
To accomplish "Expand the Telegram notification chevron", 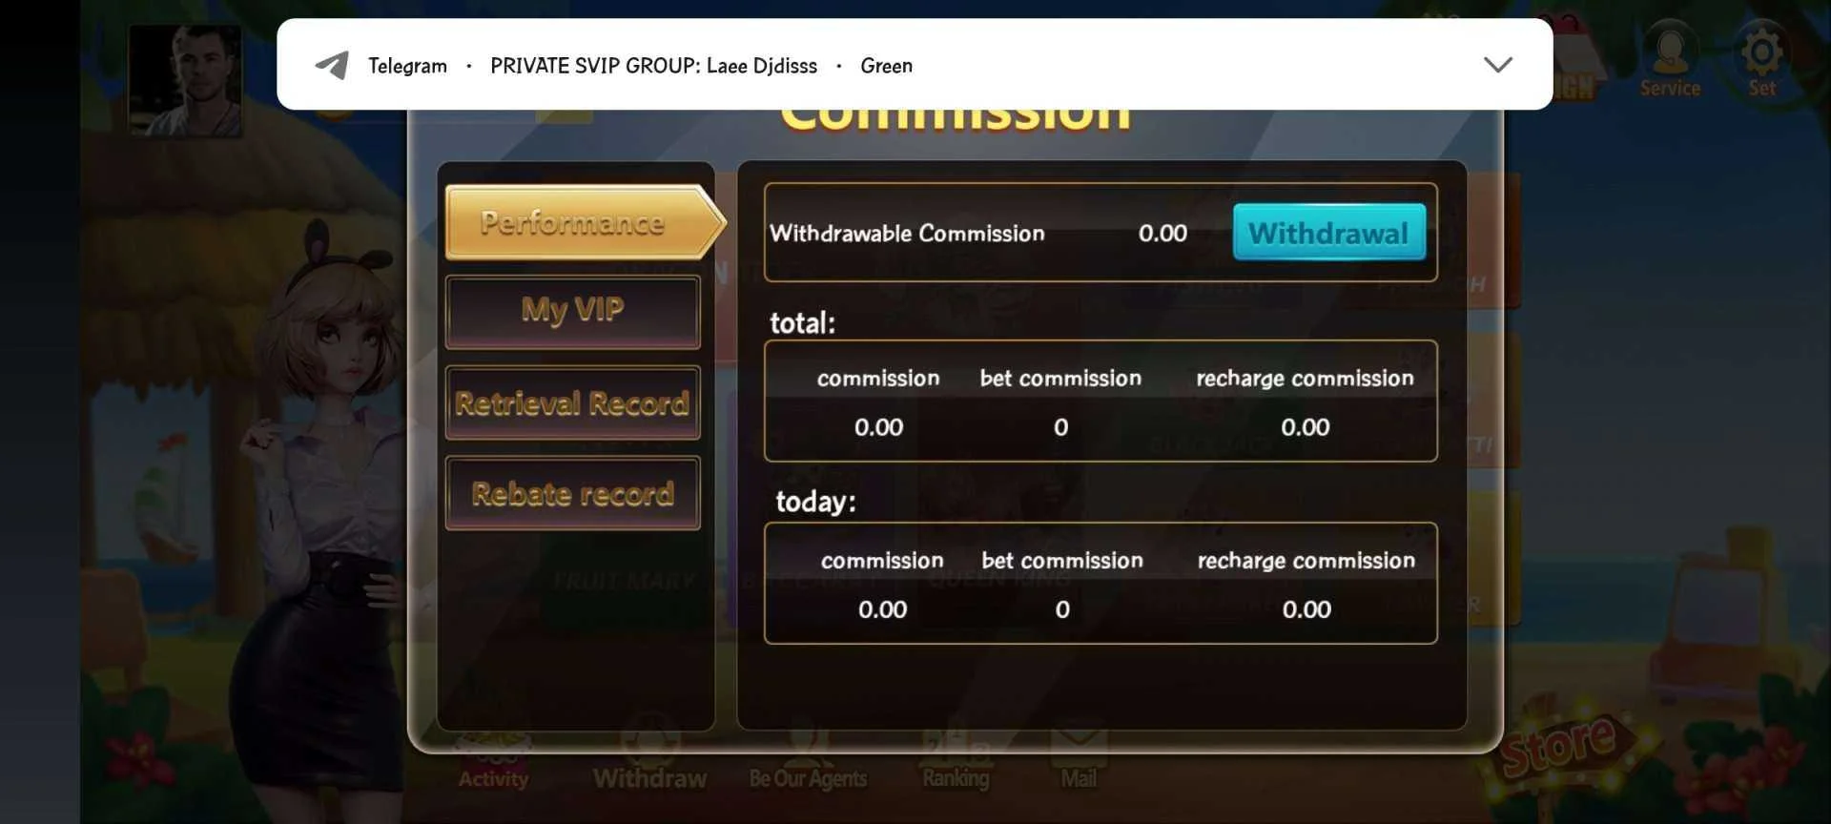I will tap(1498, 65).
